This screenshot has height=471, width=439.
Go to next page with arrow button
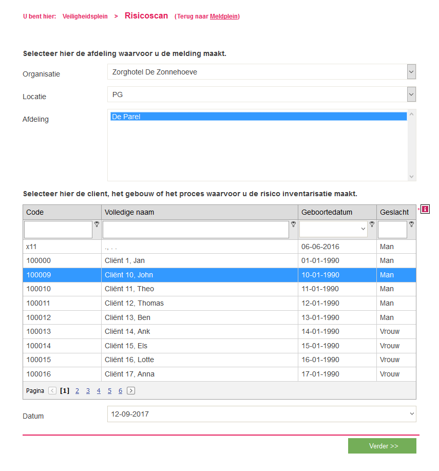pyautogui.click(x=131, y=391)
